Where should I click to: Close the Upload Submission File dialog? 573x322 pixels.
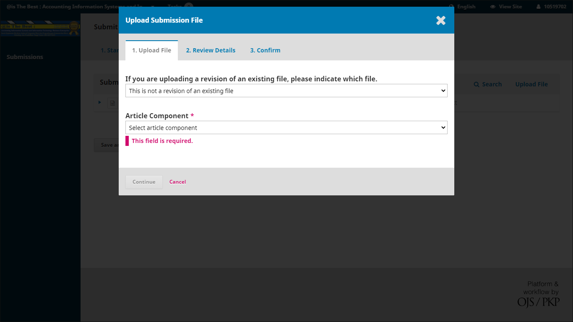pos(440,20)
